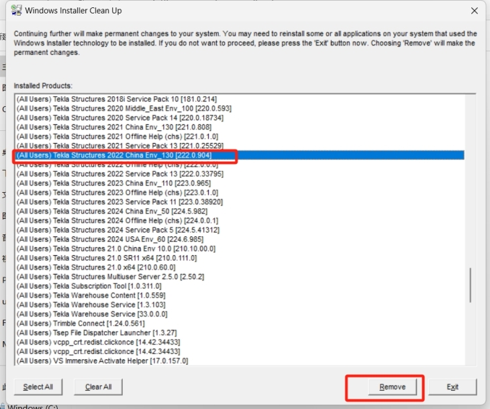
Task: Click the Windows Installer Clean Up title icon
Action: [16, 10]
